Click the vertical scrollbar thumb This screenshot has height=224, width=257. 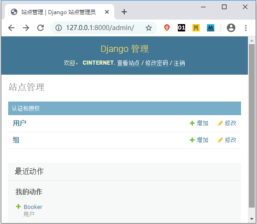[x=252, y=126]
